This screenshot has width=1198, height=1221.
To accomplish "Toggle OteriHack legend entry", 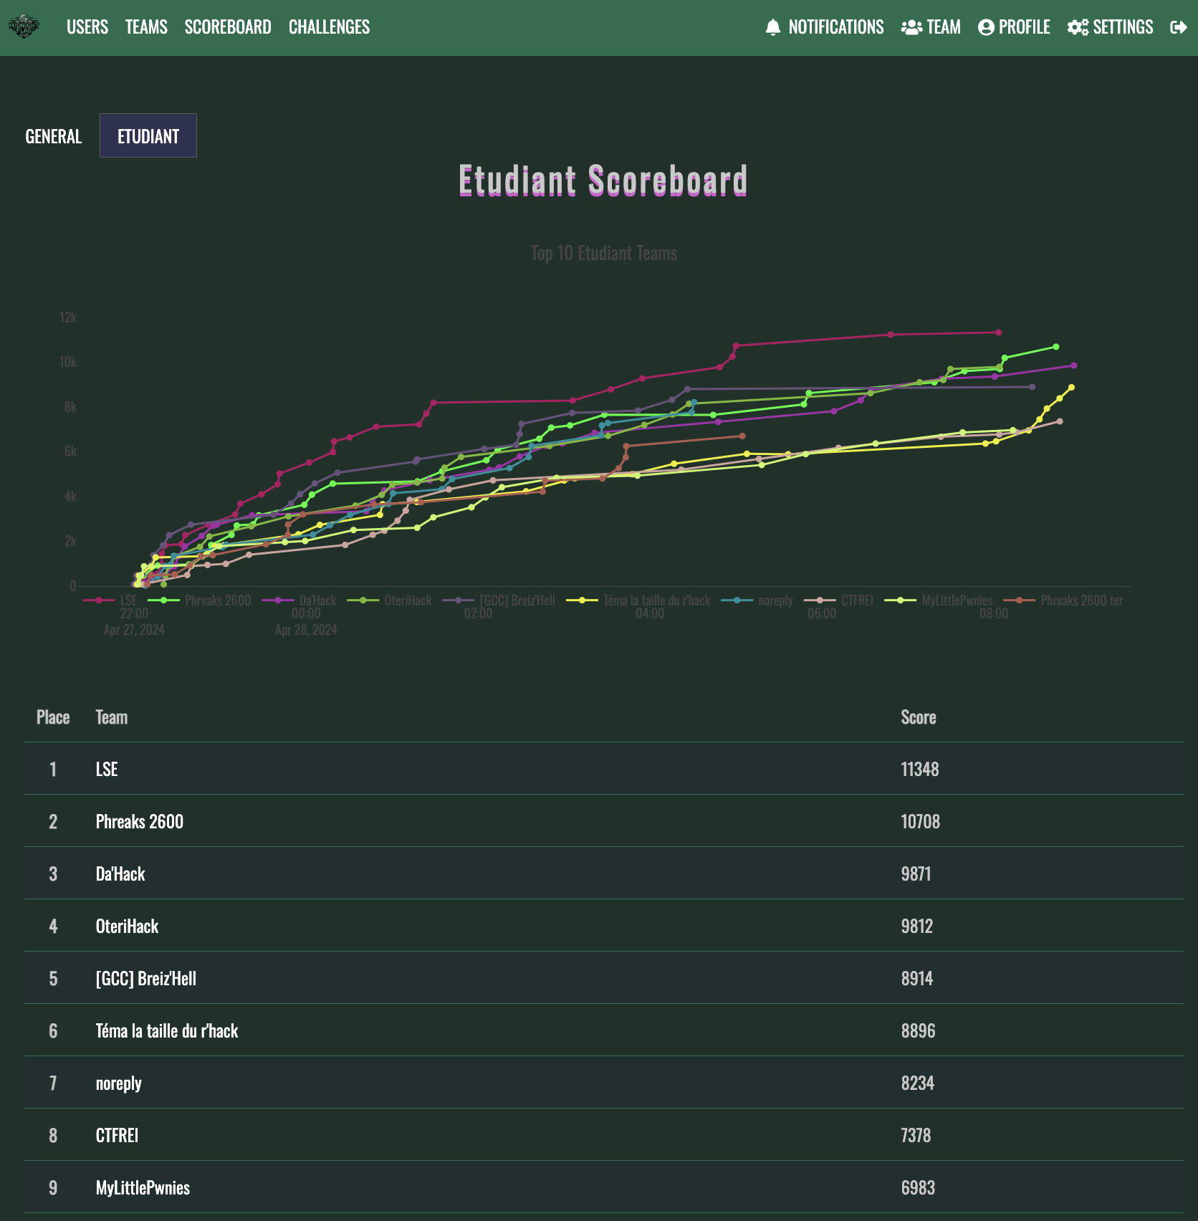I will click(x=407, y=600).
